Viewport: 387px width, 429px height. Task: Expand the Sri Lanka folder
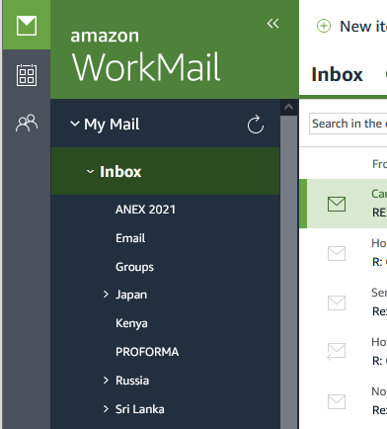106,409
